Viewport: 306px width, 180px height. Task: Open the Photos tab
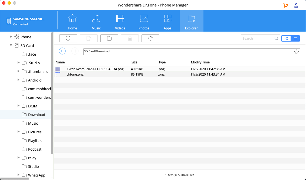pyautogui.click(x=144, y=22)
